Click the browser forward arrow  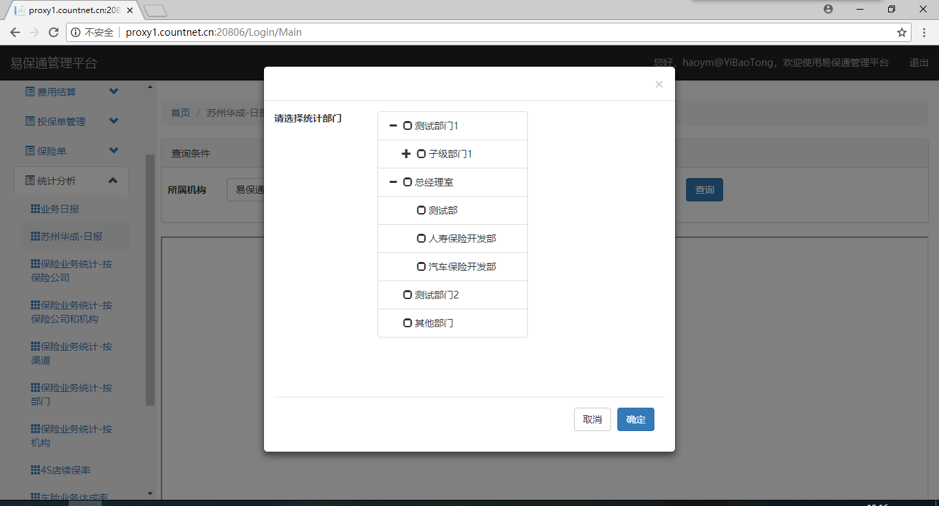[x=34, y=32]
